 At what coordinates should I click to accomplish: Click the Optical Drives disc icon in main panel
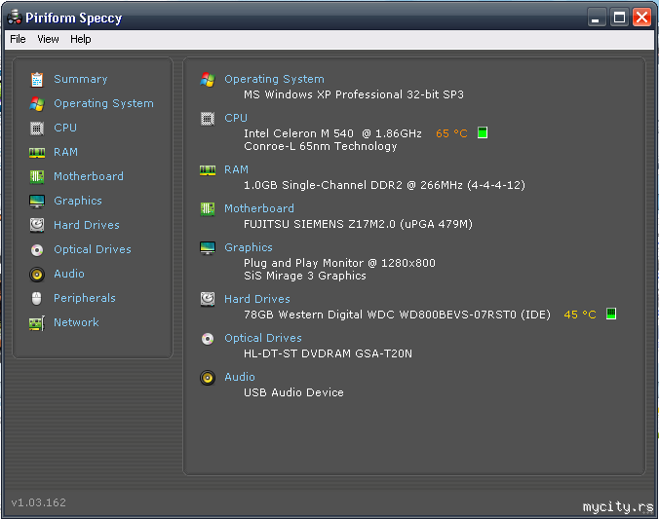point(208,339)
